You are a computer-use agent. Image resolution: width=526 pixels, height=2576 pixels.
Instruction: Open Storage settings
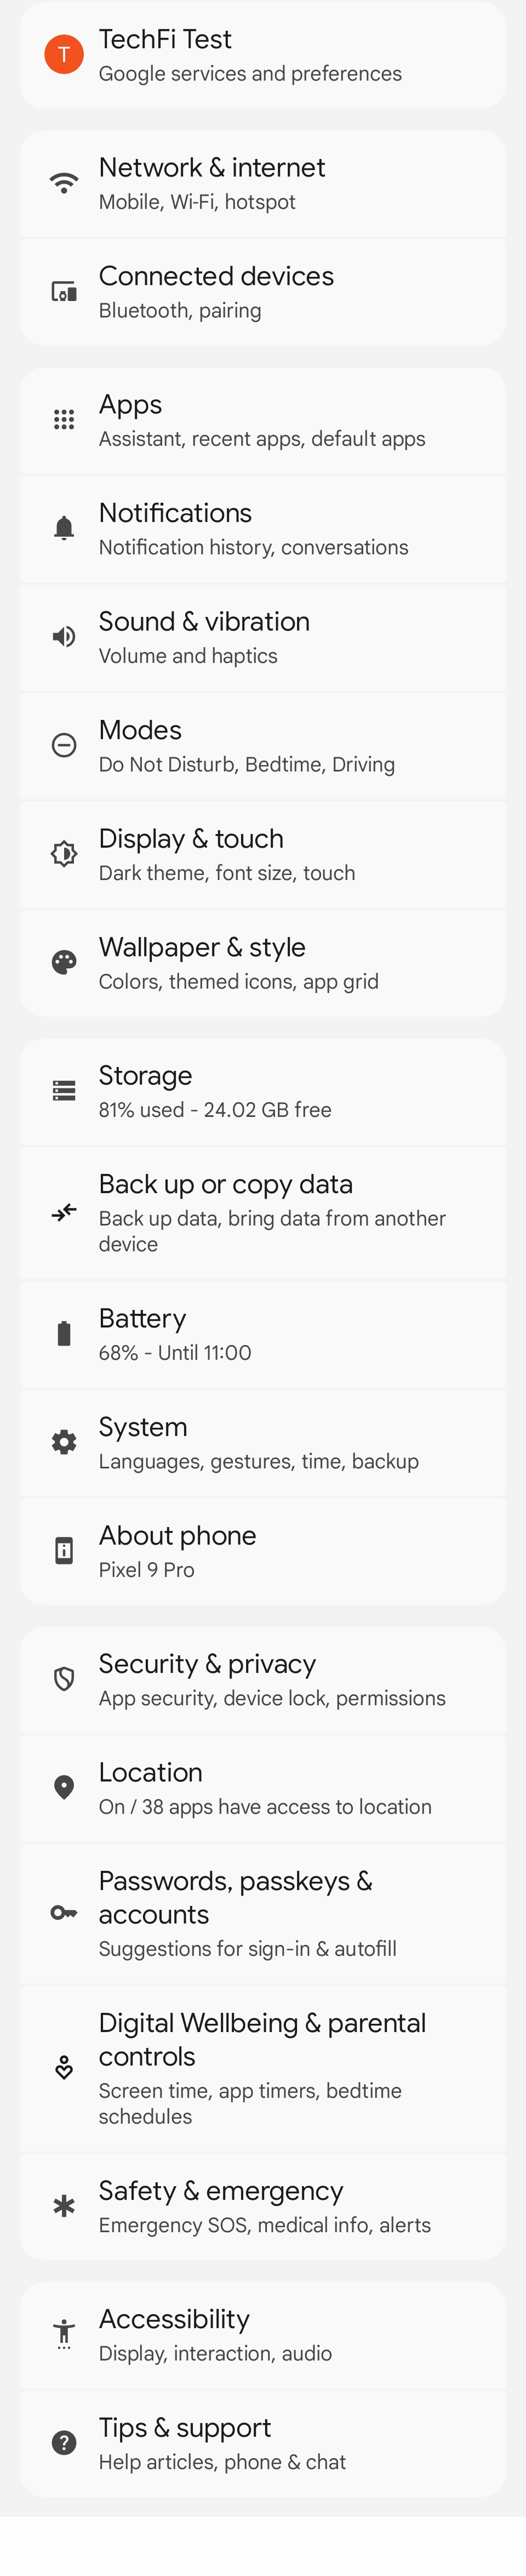coord(263,1092)
